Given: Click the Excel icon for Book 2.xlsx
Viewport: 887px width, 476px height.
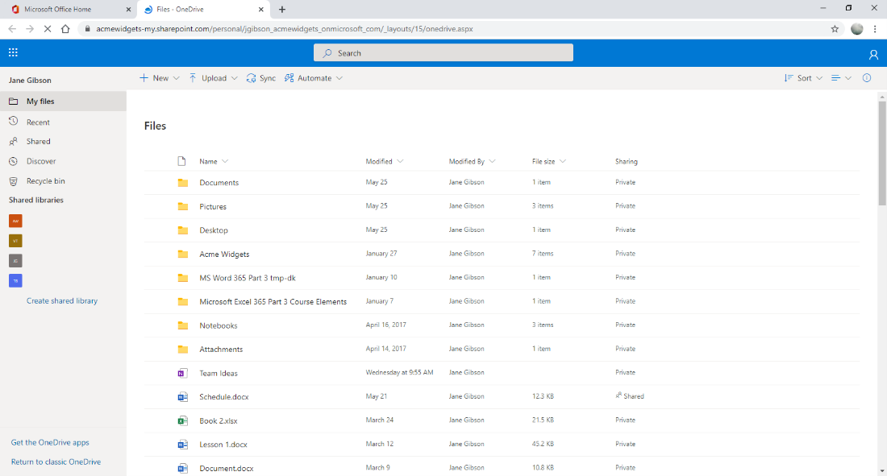Looking at the screenshot, I should pos(182,420).
